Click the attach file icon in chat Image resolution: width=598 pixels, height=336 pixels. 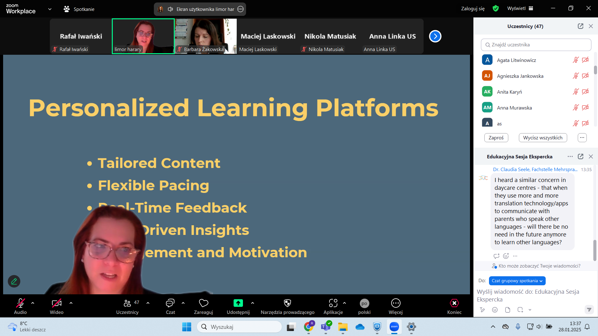coord(508,310)
